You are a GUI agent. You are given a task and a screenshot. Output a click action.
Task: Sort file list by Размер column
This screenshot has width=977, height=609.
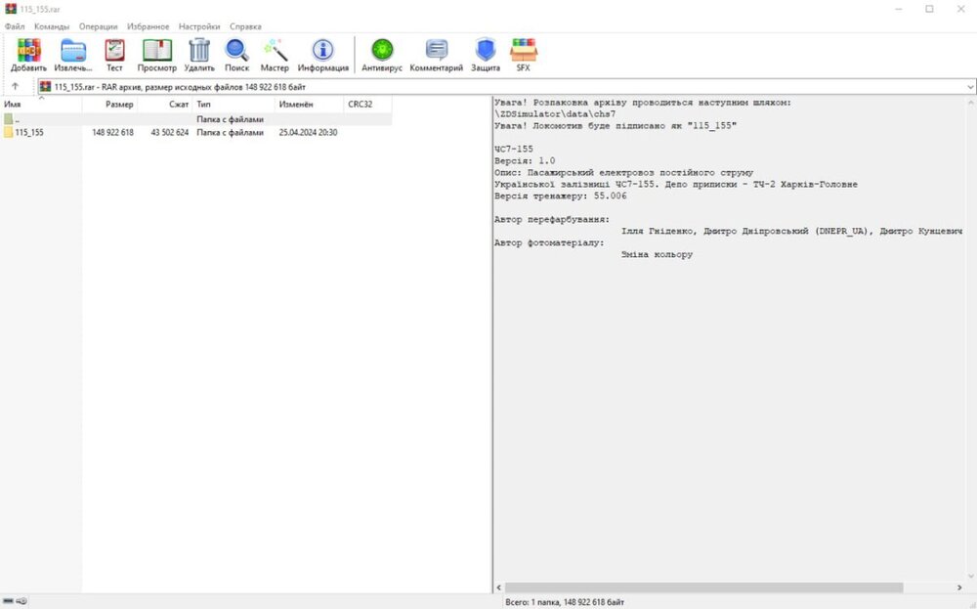point(119,104)
